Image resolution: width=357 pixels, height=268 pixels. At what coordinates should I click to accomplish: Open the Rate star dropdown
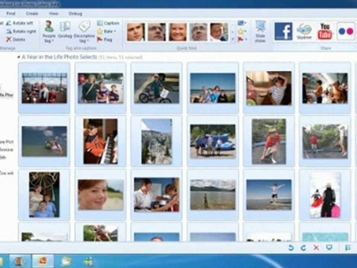coord(107,31)
